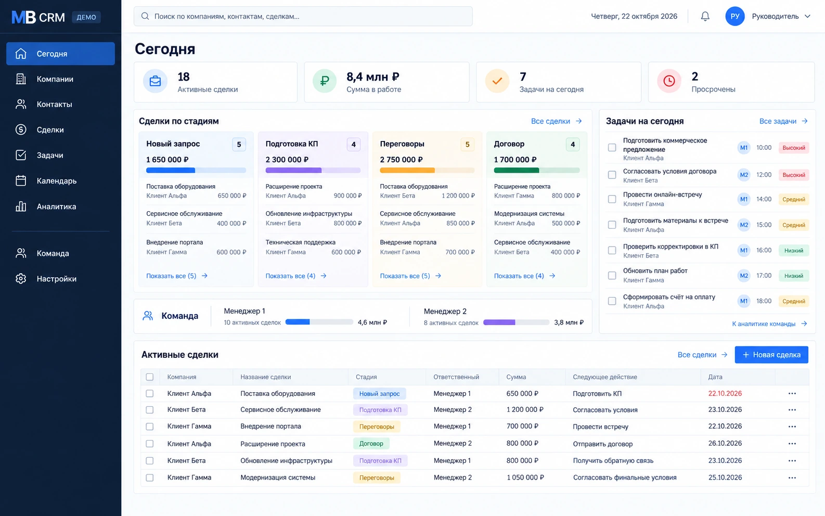Screen dimensions: 825x516
Task: Select the Клиент Альфа Поставка оборудования row checkbox
Action: [150, 394]
